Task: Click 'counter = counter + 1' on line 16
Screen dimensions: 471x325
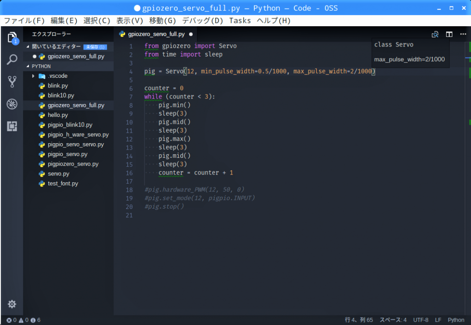Action: [x=196, y=173]
